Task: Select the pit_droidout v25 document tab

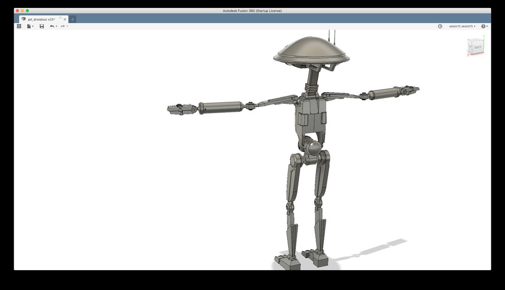Action: (41, 19)
